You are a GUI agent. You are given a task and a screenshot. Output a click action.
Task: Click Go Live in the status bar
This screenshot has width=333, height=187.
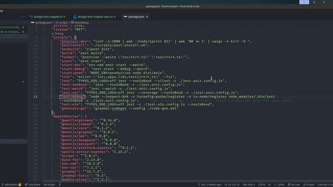(293, 185)
